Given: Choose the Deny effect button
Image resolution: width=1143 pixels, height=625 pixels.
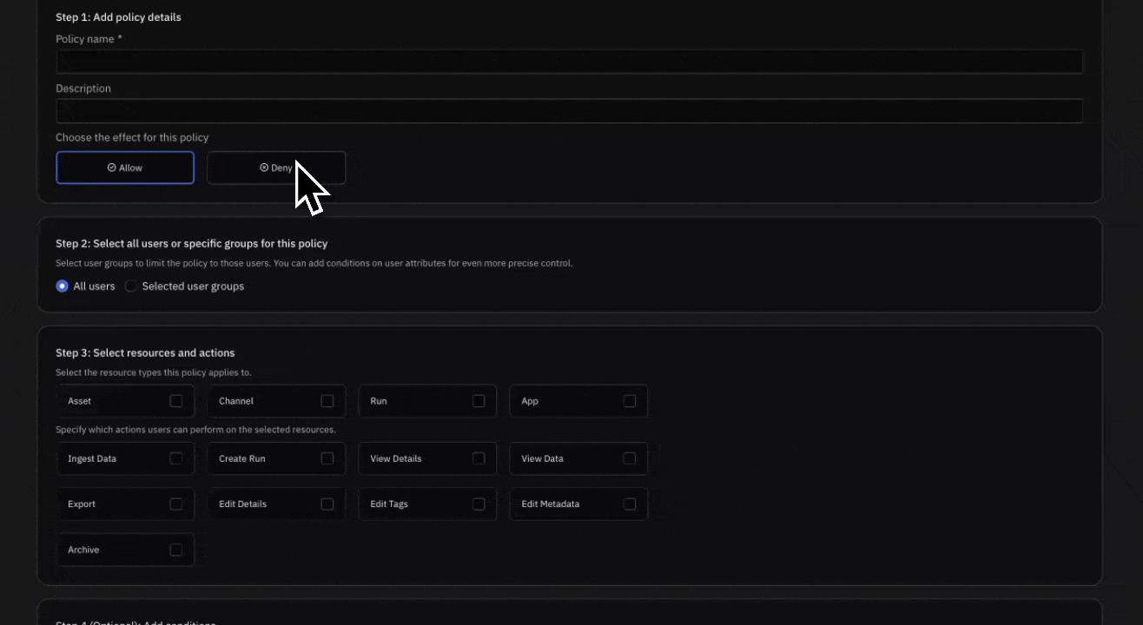Looking at the screenshot, I should point(276,168).
